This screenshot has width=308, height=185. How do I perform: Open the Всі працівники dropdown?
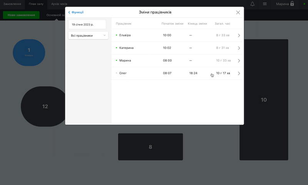click(x=88, y=36)
